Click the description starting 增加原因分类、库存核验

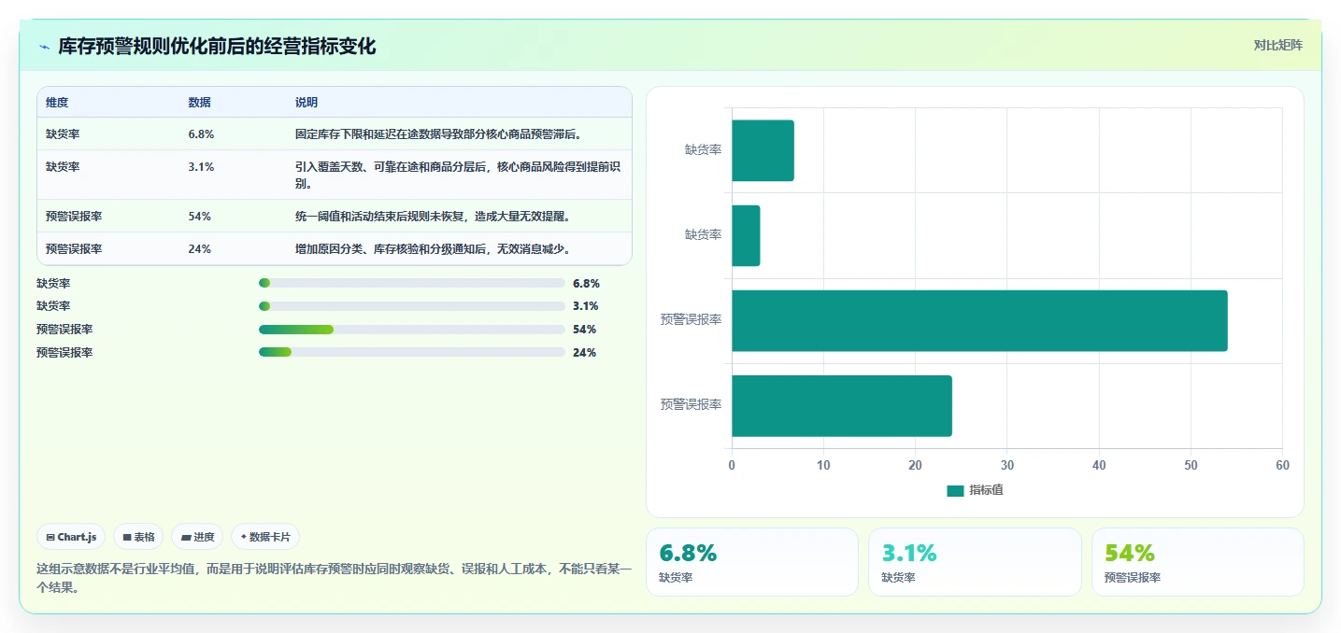click(x=433, y=249)
